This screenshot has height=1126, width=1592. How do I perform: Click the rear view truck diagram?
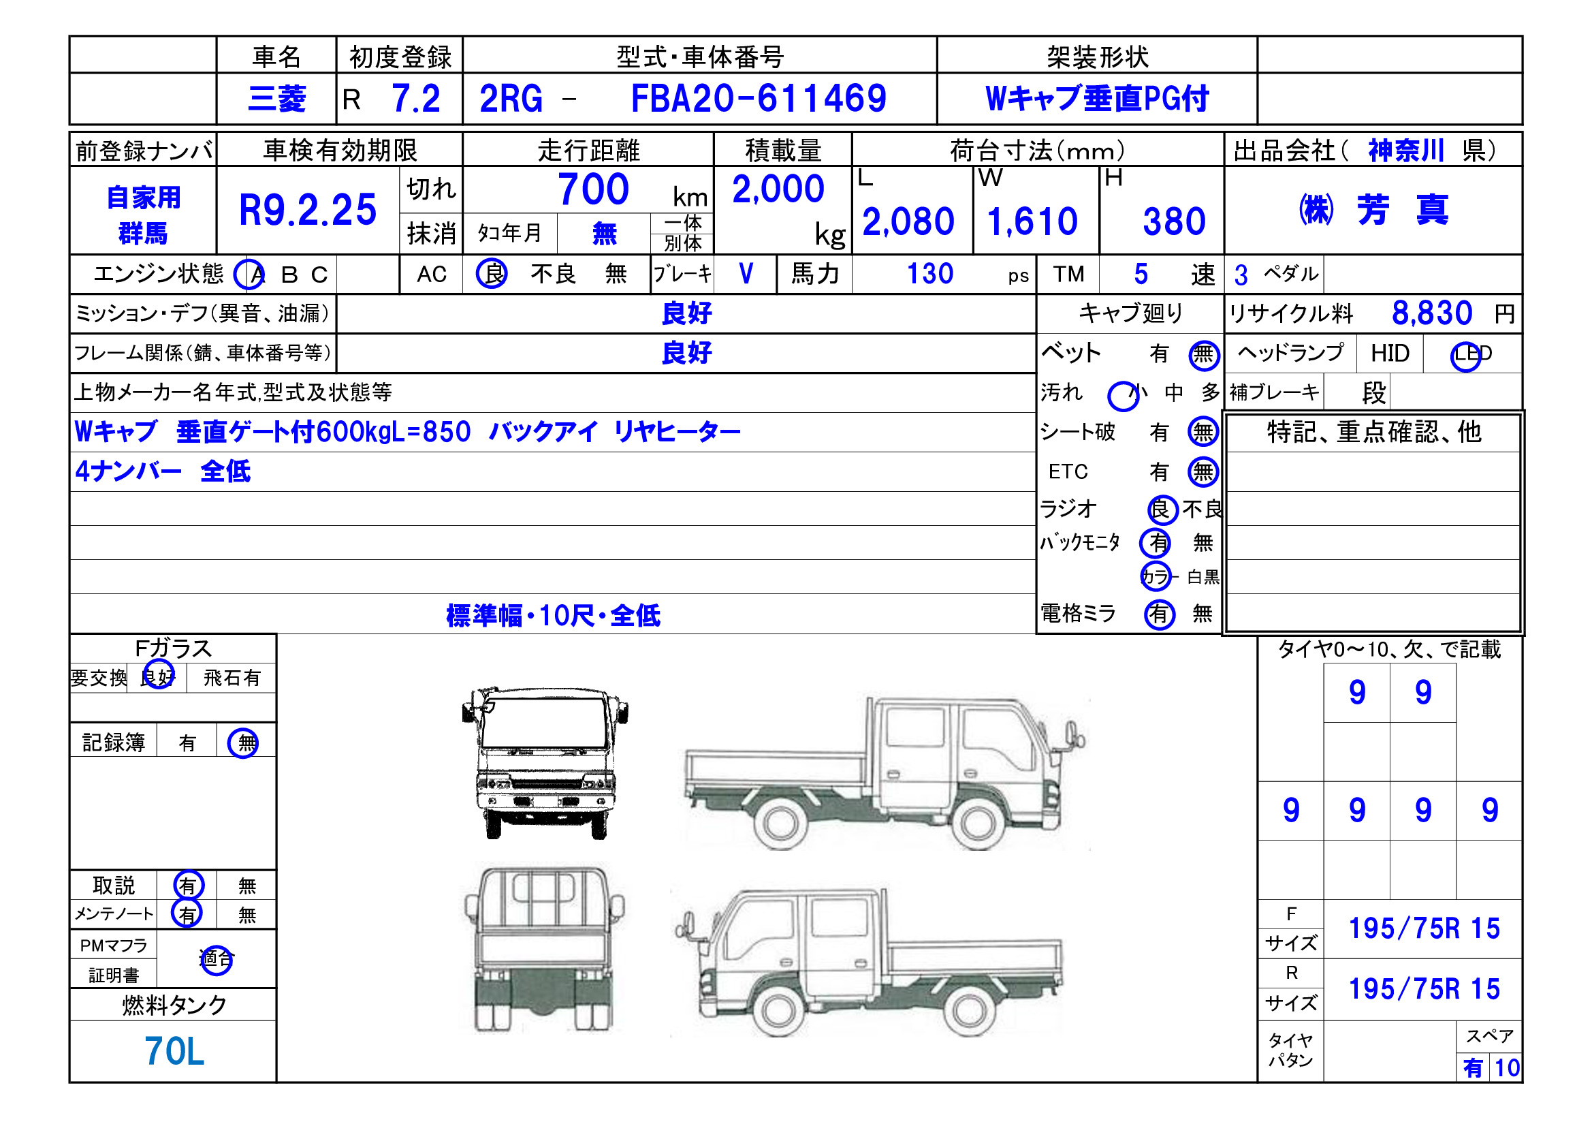click(x=543, y=949)
